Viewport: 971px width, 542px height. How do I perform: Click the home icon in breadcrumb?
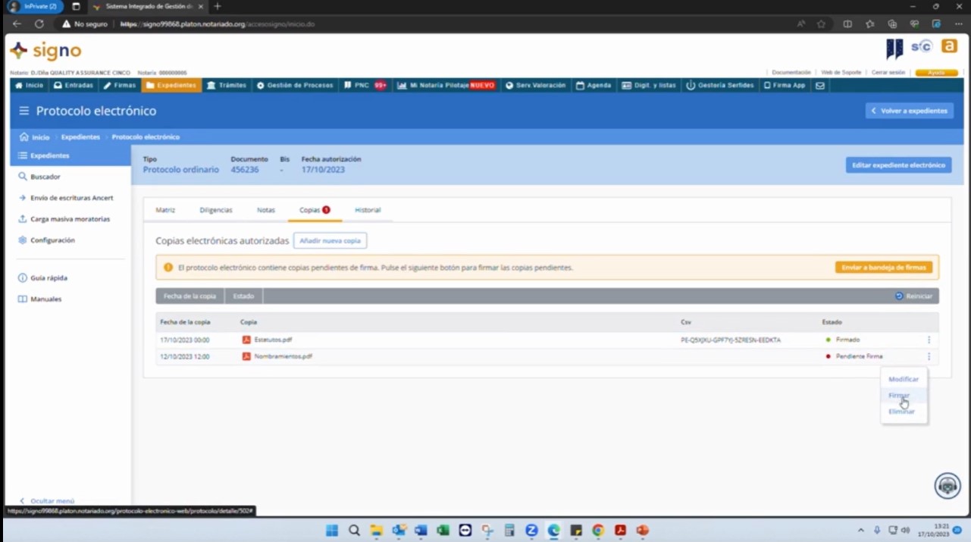[x=24, y=137]
